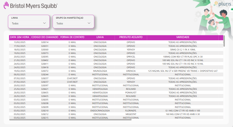Click variety 0,1 MG COM CT FR VD AMB X 100
Viewport: 233px width, 127px height.
coord(183,111)
